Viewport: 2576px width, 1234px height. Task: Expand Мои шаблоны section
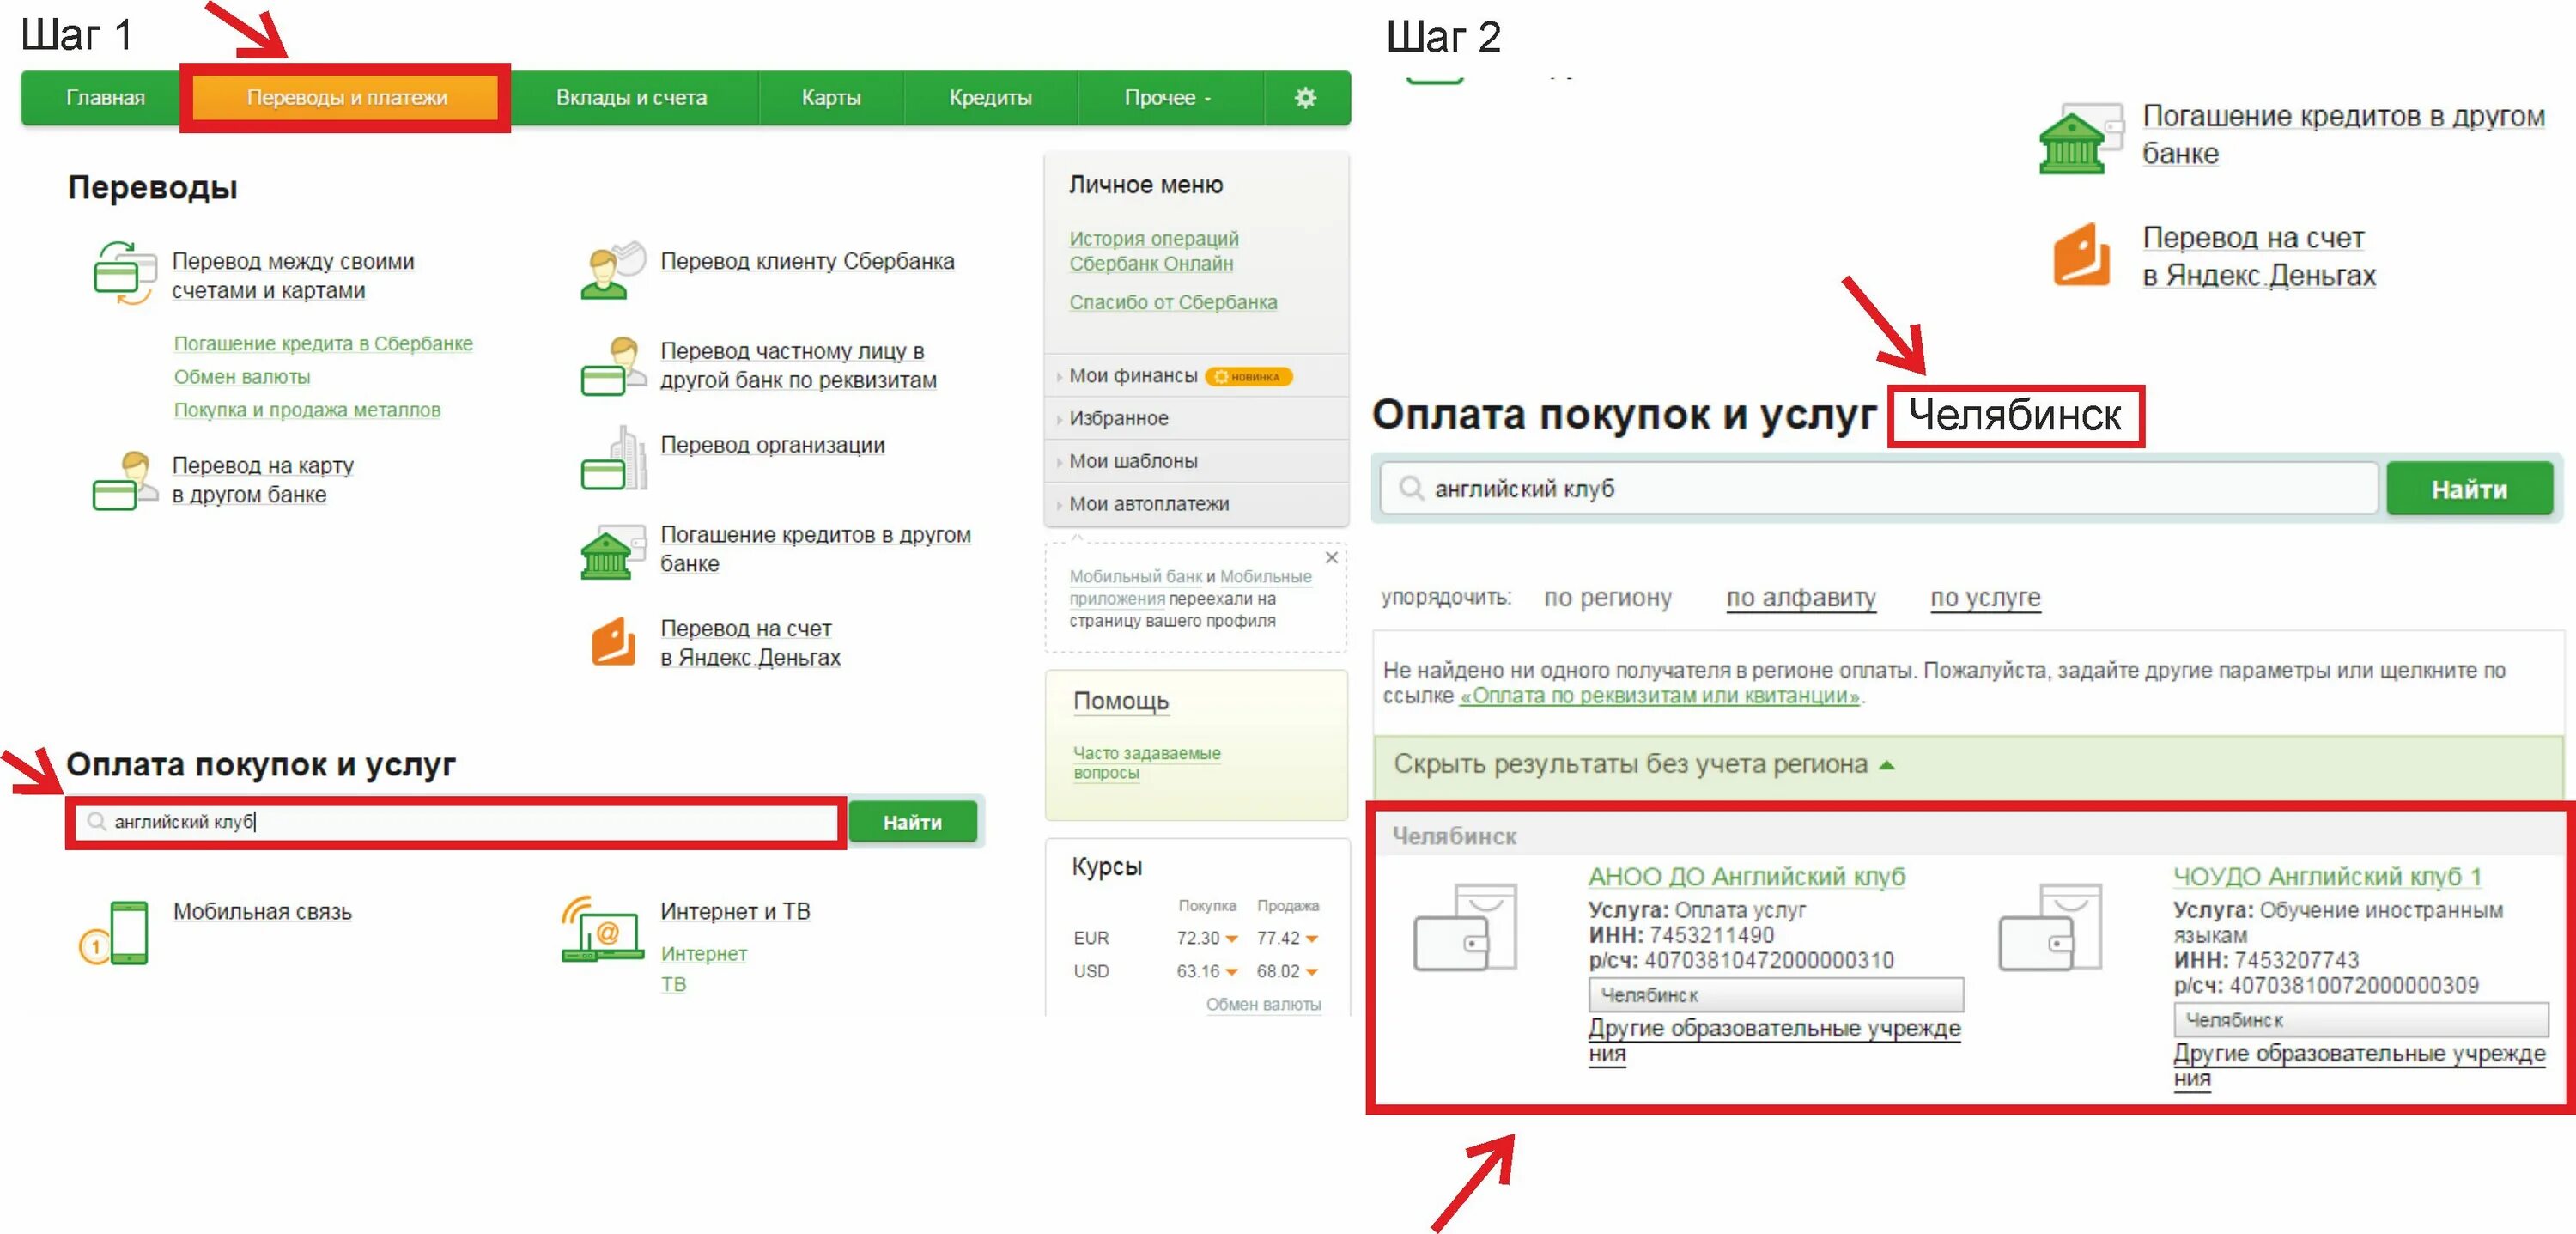[x=1196, y=461]
